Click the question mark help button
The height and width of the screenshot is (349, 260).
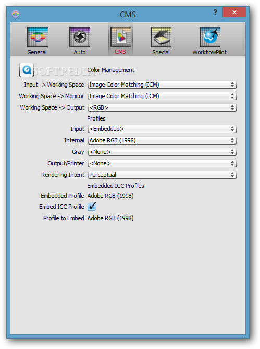click(215, 12)
